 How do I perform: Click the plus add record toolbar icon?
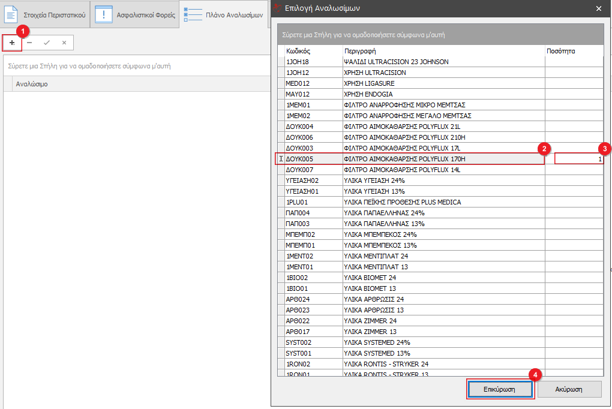click(12, 43)
